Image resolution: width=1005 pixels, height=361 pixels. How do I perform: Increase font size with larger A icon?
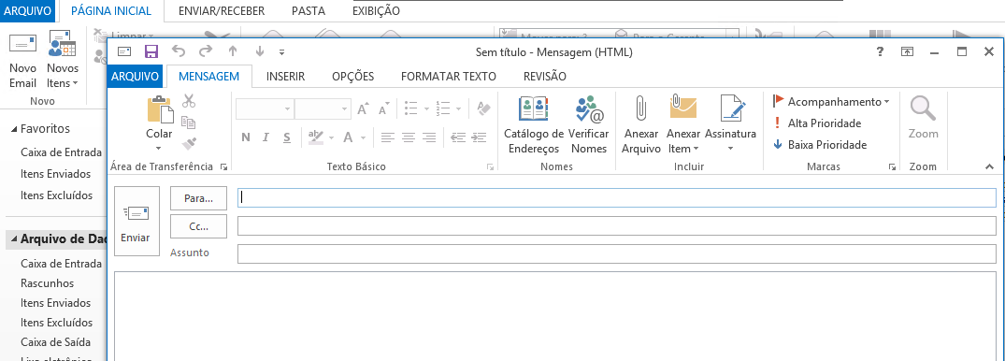(363, 109)
